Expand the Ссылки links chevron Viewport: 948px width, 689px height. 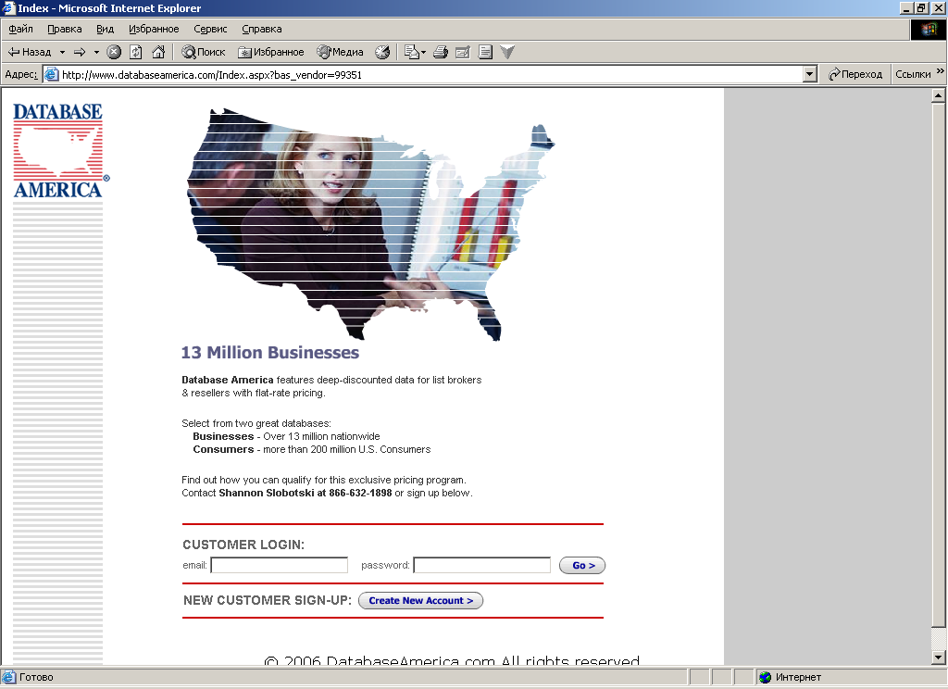click(940, 71)
